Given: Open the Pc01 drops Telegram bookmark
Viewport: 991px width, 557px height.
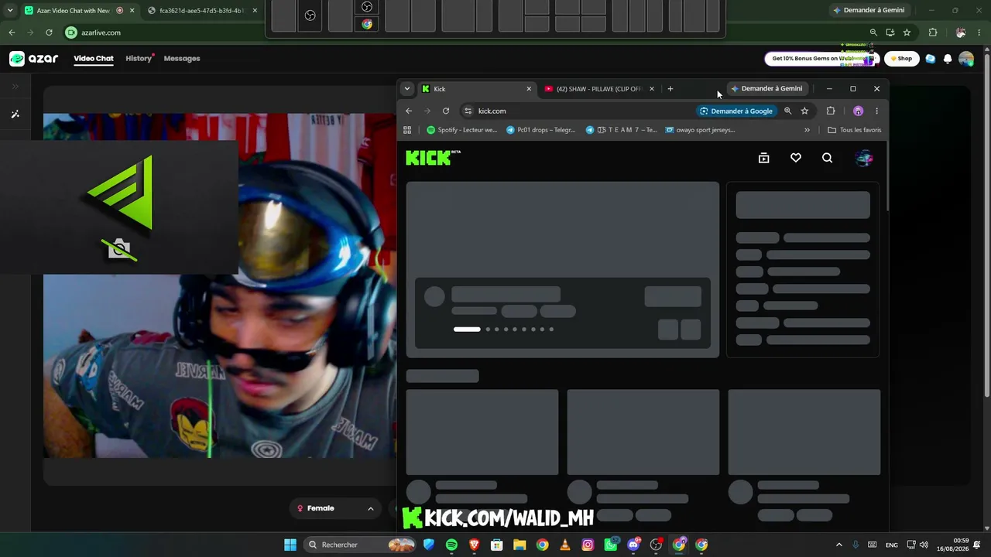Looking at the screenshot, I should 541,130.
